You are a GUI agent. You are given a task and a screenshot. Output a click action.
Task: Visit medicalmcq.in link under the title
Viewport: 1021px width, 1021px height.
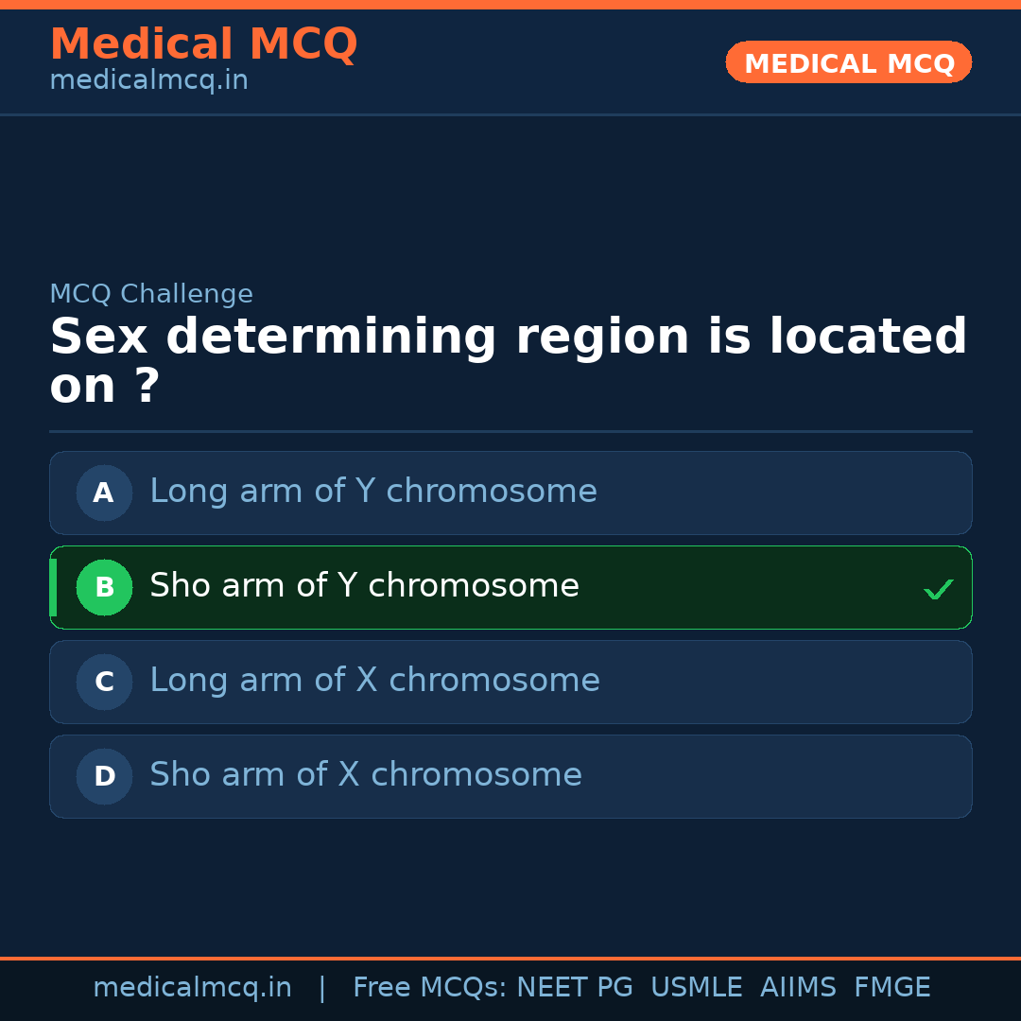click(x=148, y=80)
